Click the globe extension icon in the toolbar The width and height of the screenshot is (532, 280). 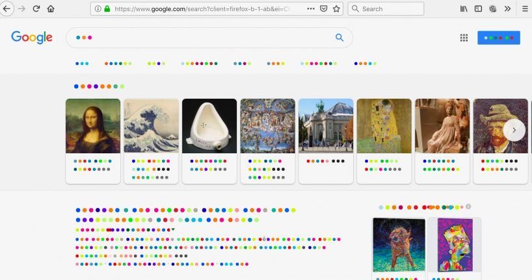click(x=493, y=9)
